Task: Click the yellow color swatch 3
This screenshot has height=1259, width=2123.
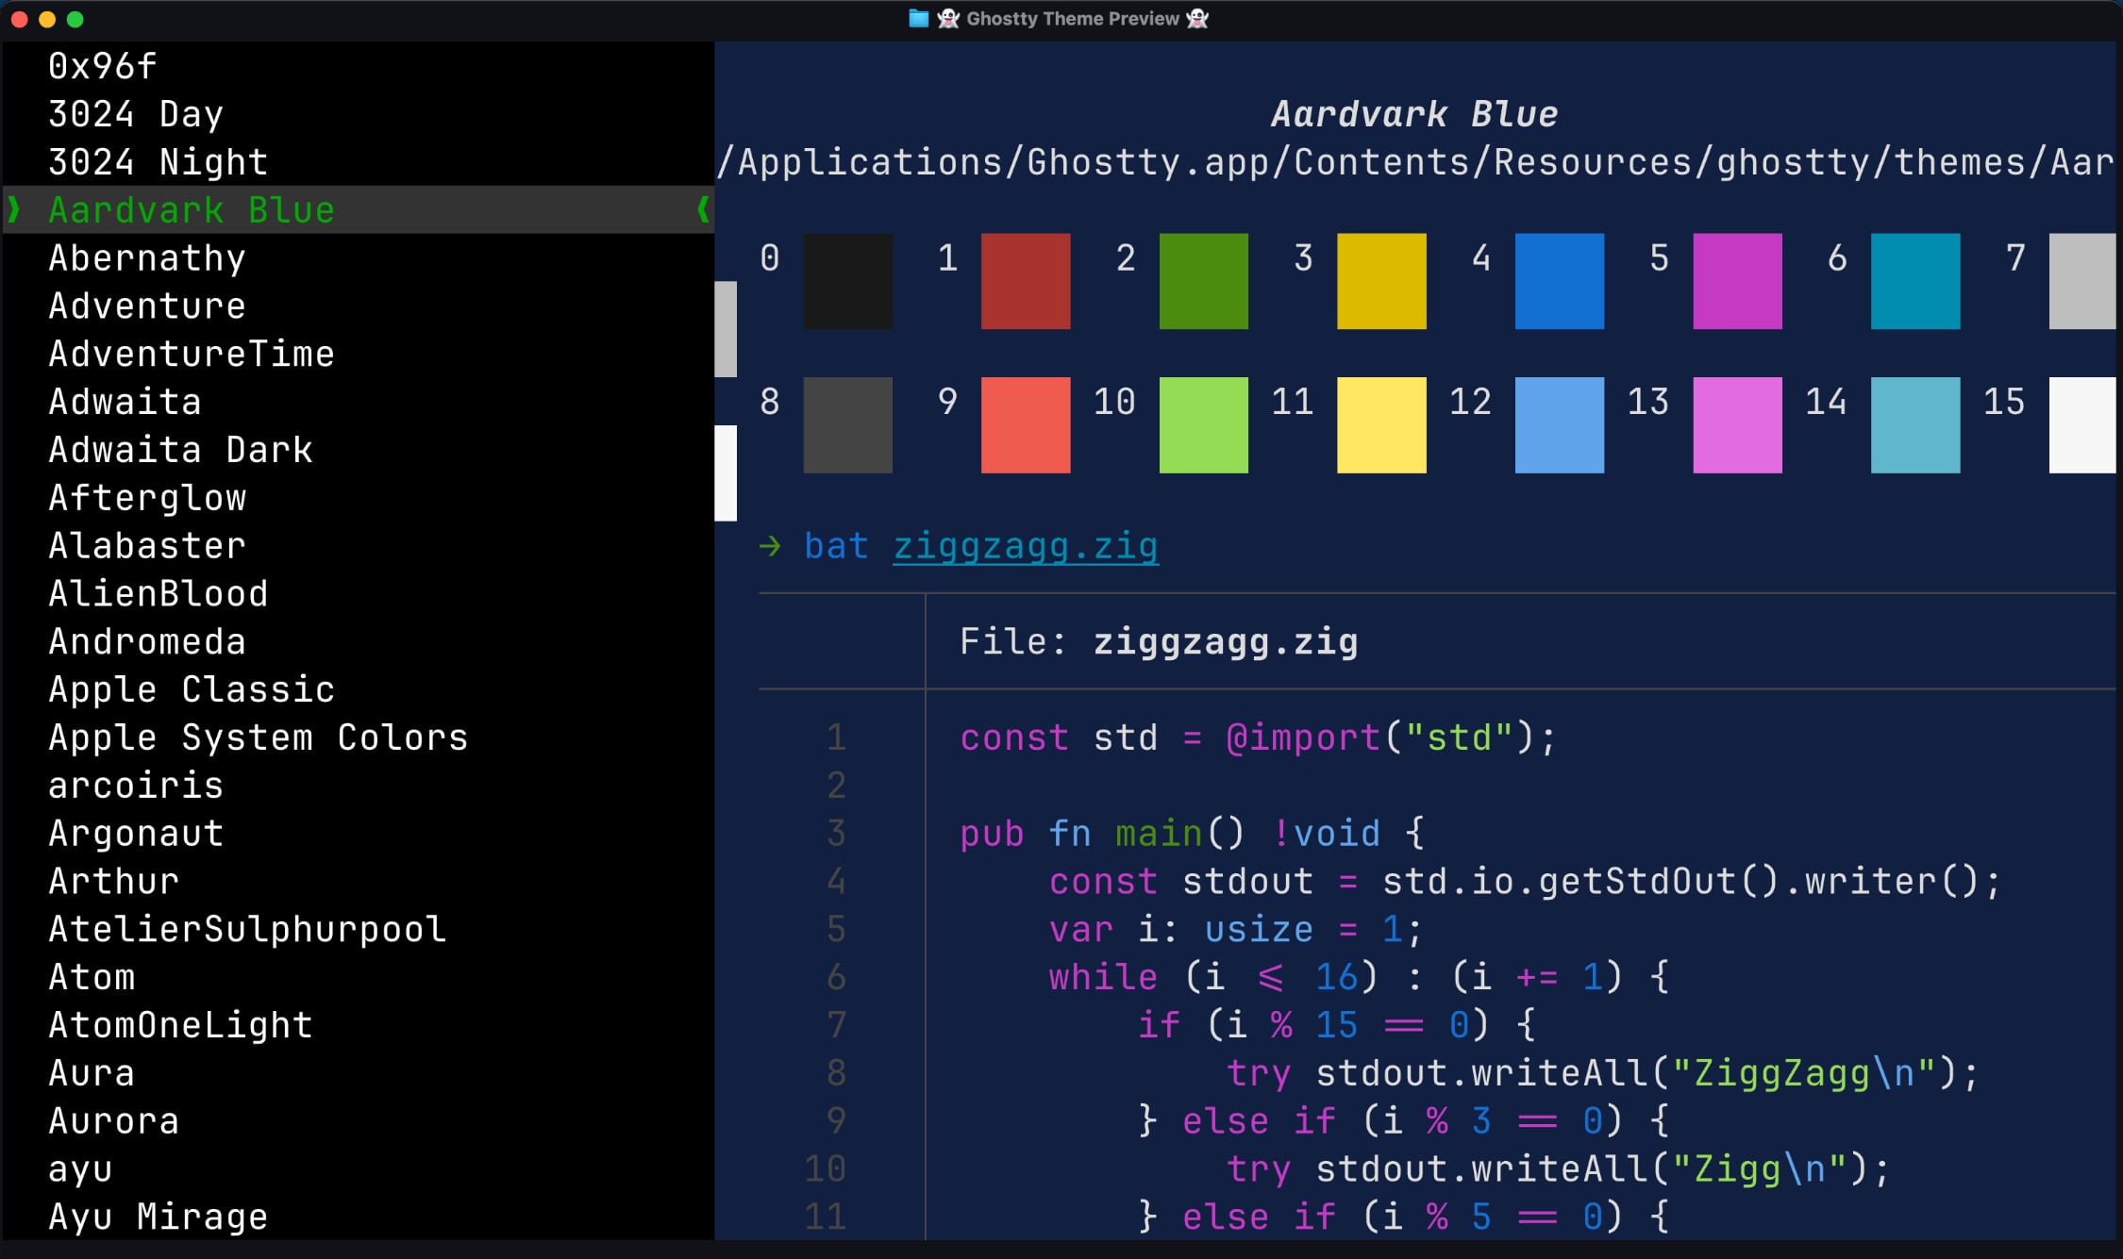Action: 1381,281
